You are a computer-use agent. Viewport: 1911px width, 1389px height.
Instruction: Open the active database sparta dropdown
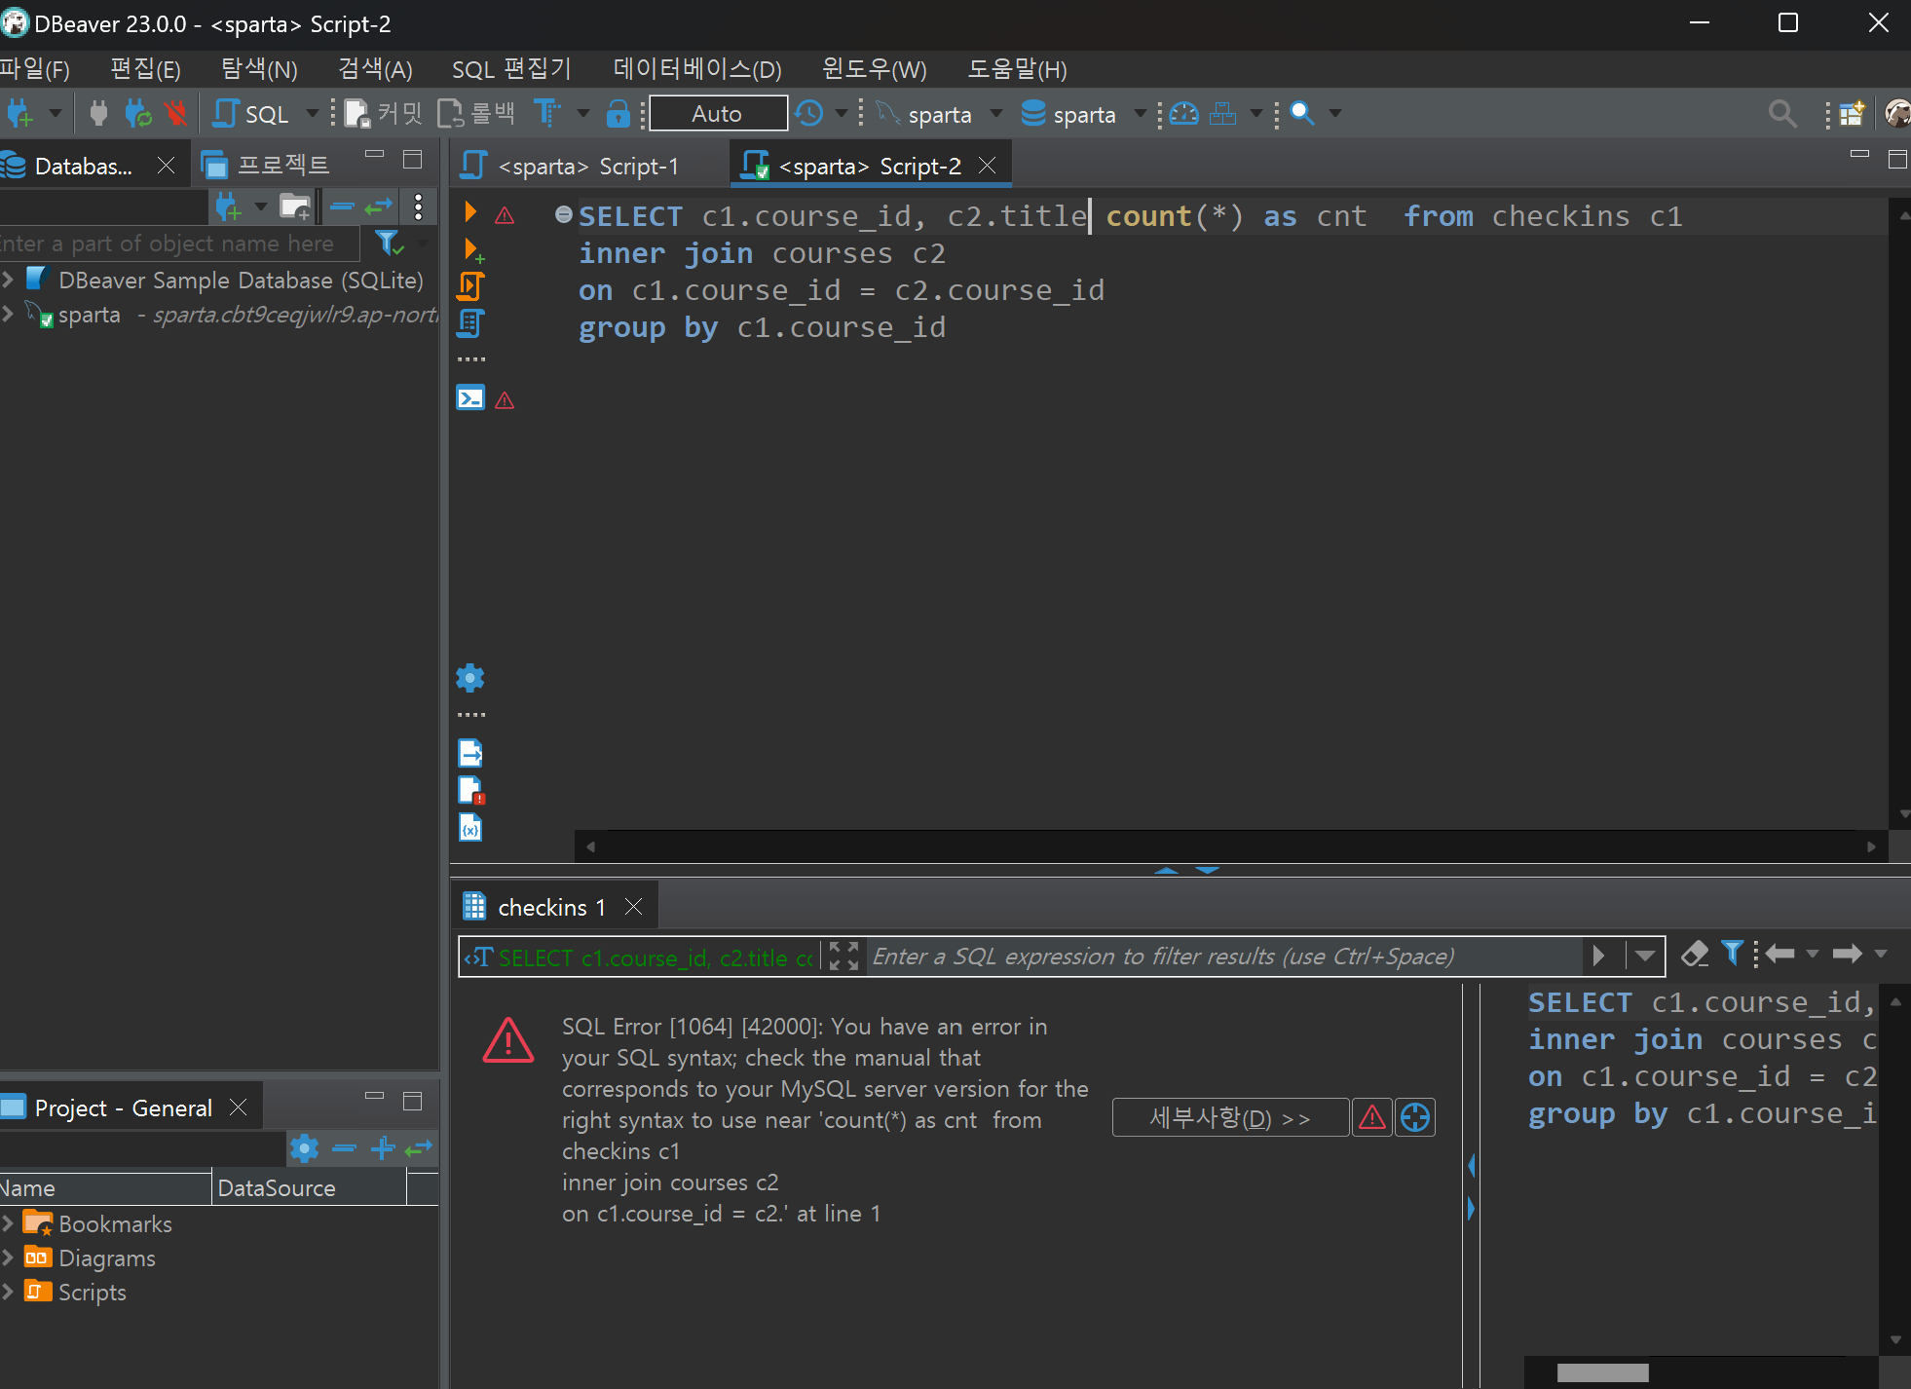pos(1141,114)
